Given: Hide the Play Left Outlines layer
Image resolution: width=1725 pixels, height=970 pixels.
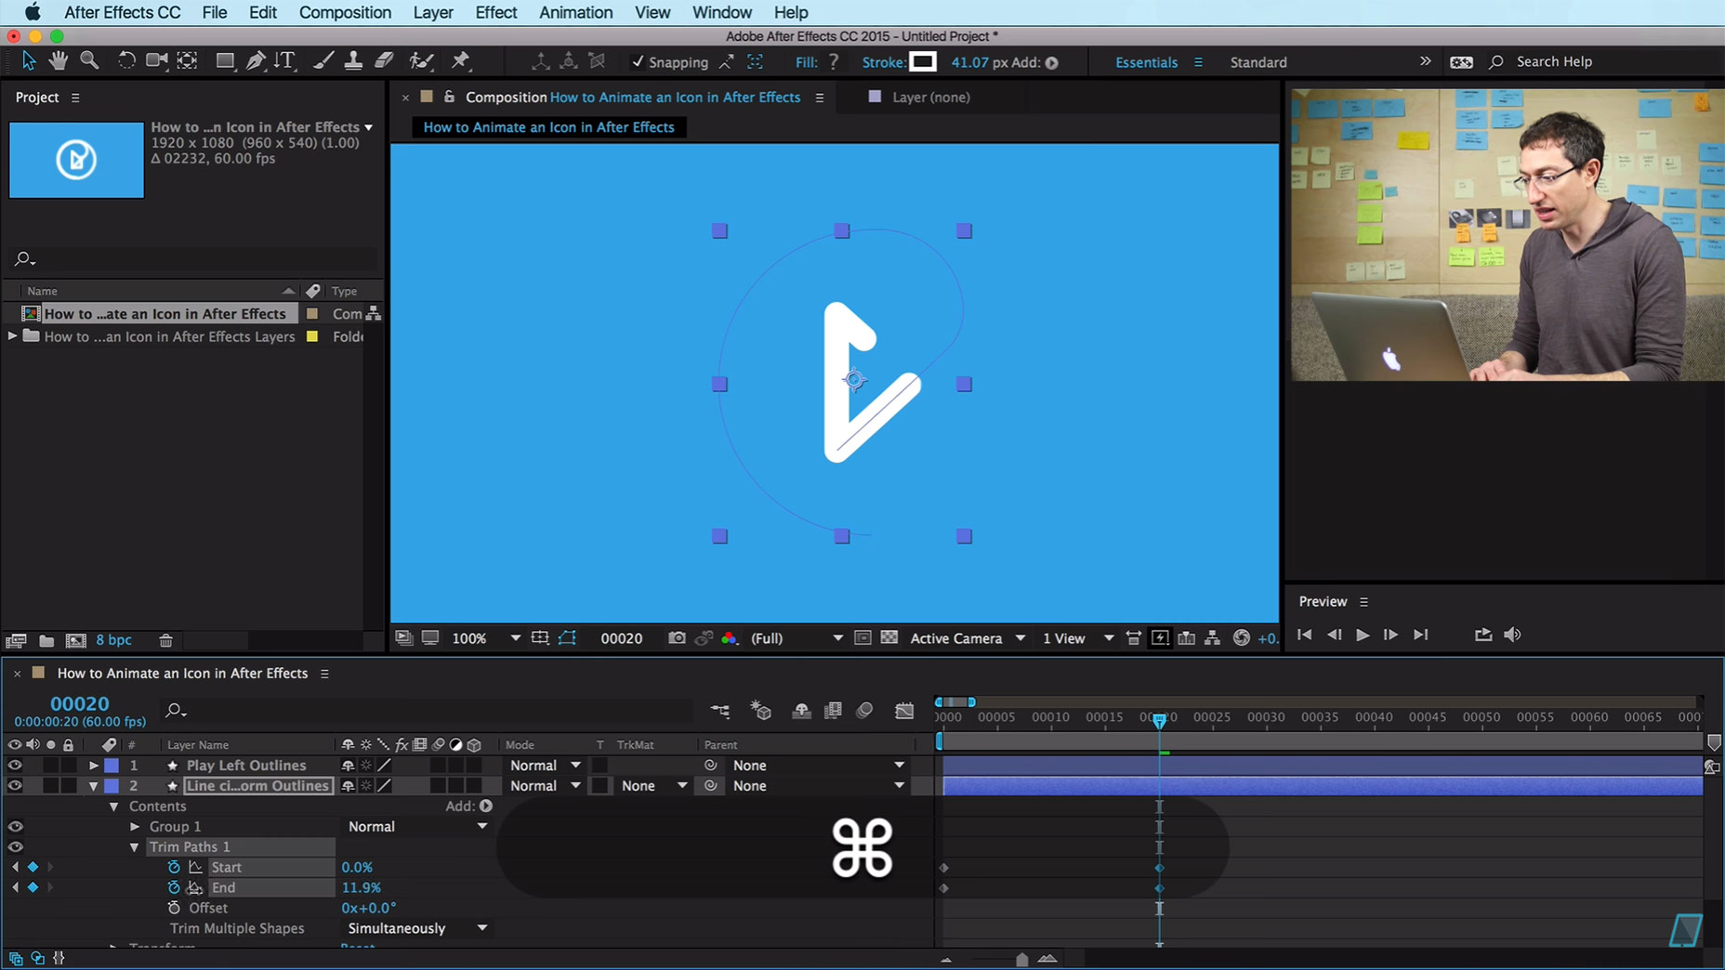Looking at the screenshot, I should (15, 766).
